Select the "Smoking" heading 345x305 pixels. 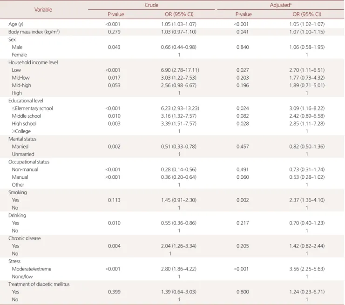(x=18, y=193)
